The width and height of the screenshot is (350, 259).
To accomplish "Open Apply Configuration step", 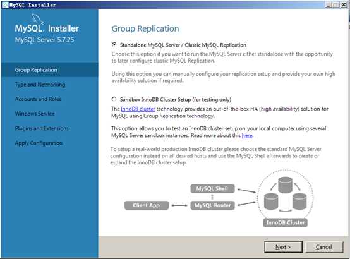I will pyautogui.click(x=39, y=143).
